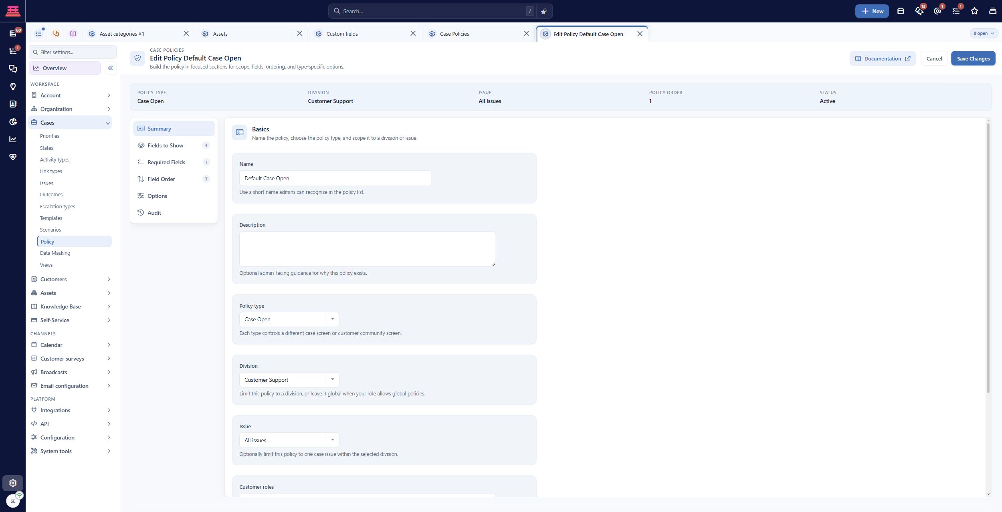Screen dimensions: 1002x512
Task: Click the pinned search star icon
Action: point(543,12)
